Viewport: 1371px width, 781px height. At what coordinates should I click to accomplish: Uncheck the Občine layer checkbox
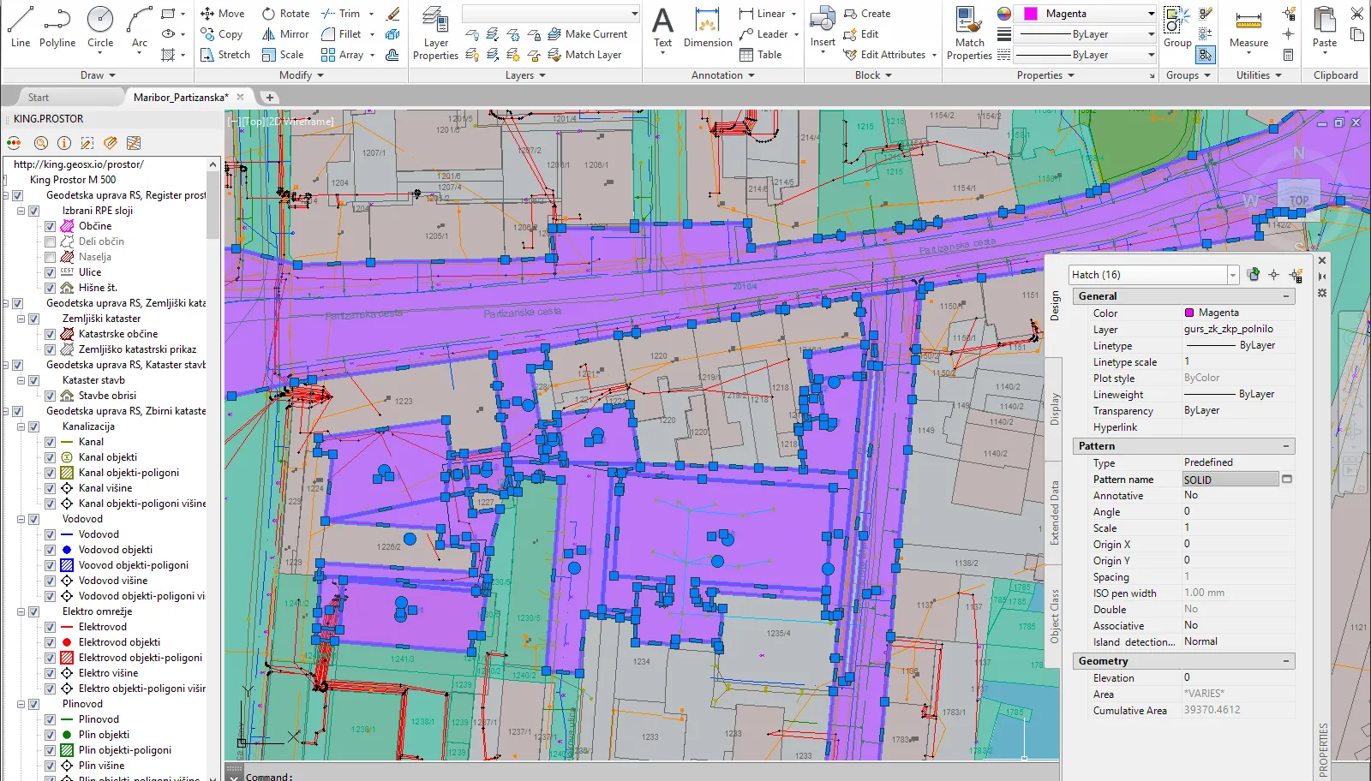click(x=50, y=226)
